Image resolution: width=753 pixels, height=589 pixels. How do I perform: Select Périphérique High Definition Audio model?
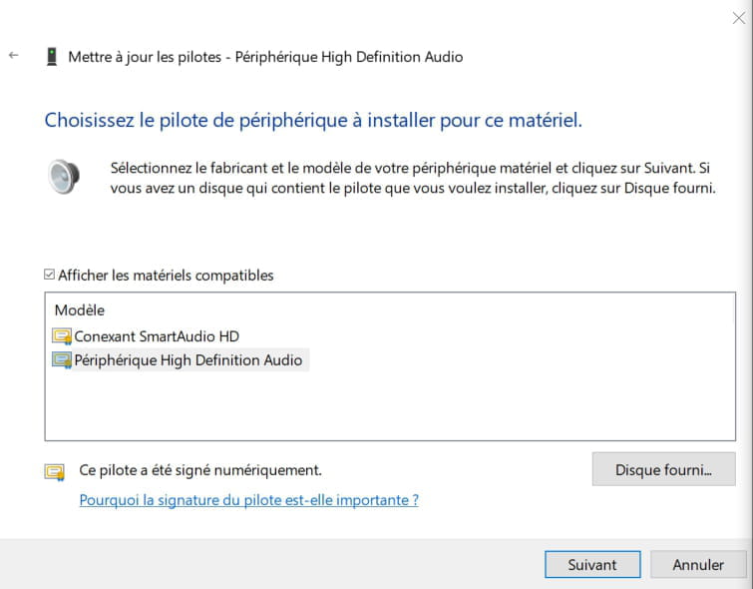[x=188, y=360]
